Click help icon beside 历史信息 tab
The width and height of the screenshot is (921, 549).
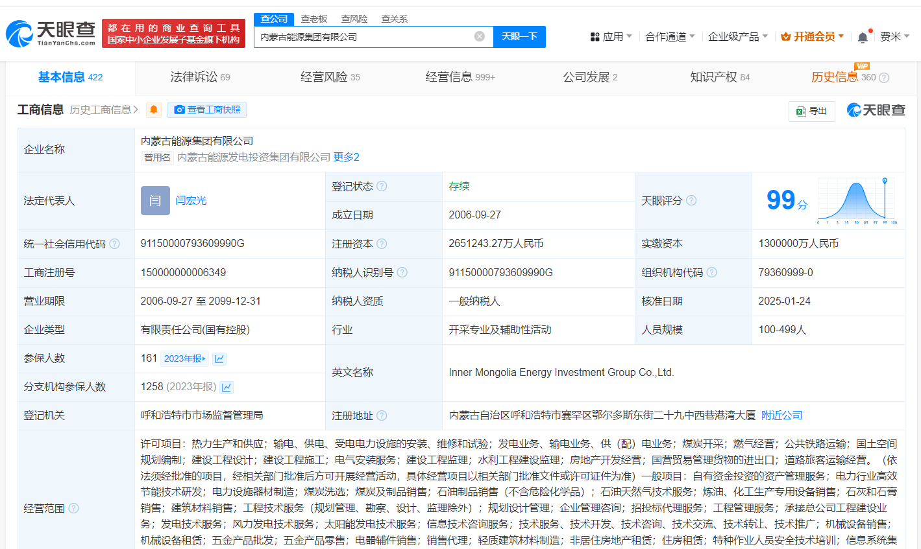click(884, 78)
